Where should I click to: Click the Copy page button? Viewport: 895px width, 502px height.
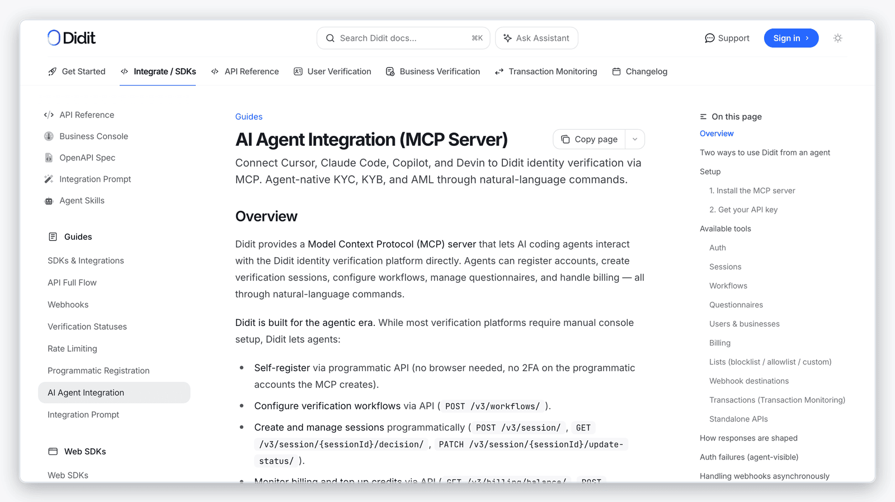(x=590, y=139)
